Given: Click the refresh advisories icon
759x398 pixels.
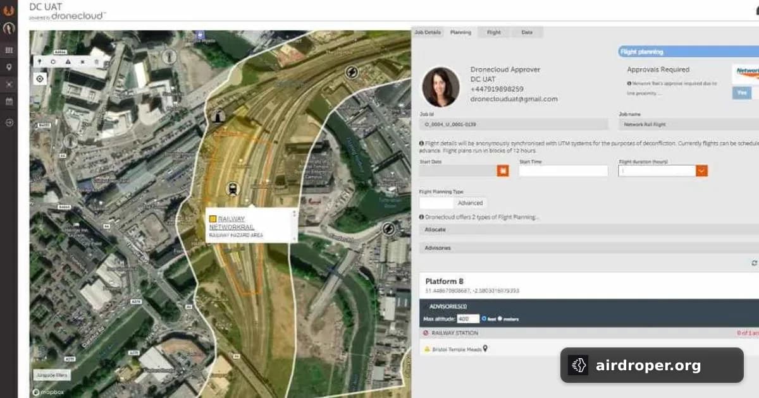Looking at the screenshot, I should [754, 262].
